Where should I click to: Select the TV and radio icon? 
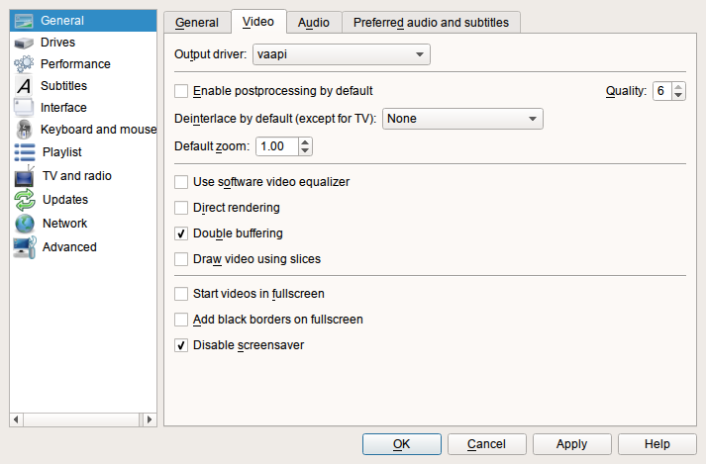[x=25, y=176]
